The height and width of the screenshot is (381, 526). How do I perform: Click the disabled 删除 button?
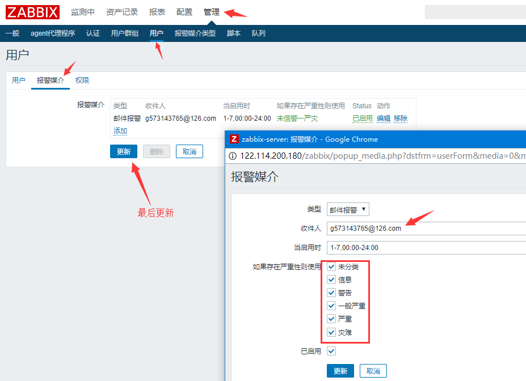pos(156,151)
